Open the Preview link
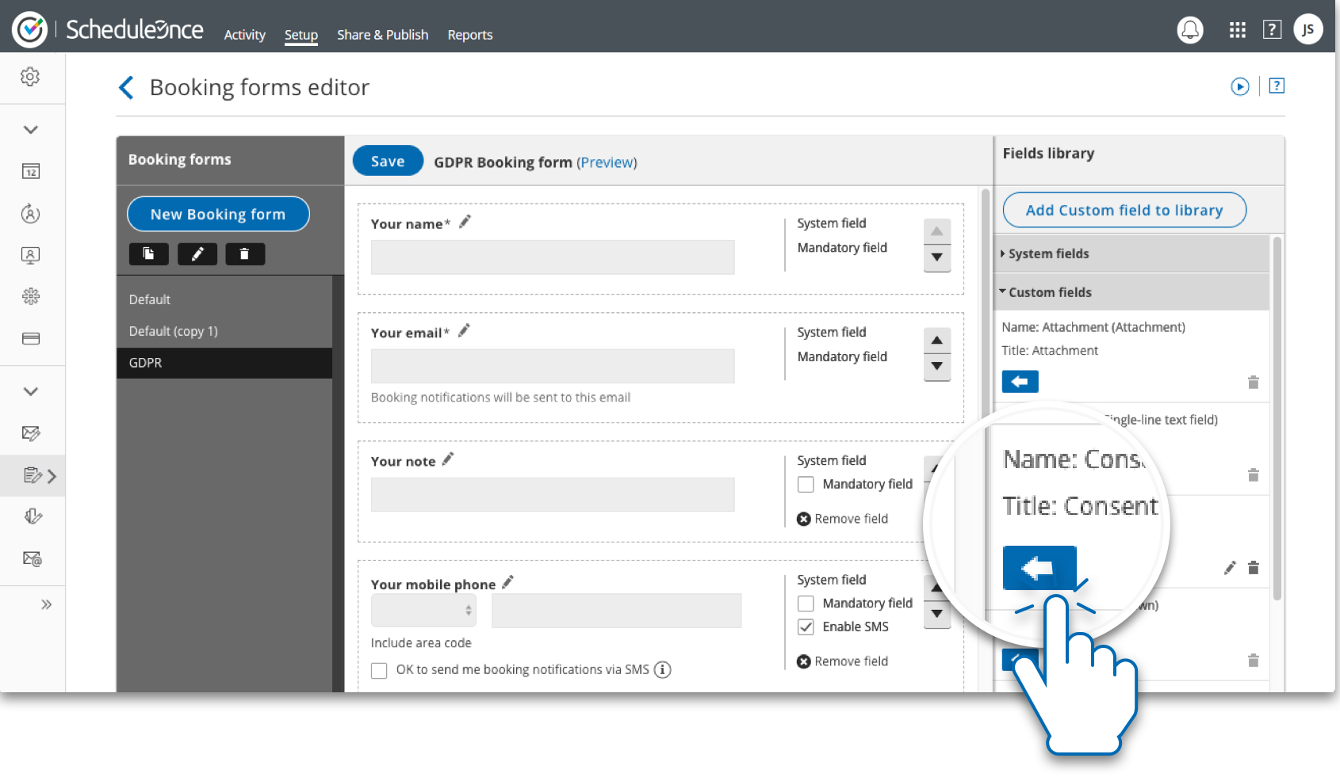Image resolution: width=1340 pixels, height=777 pixels. pyautogui.click(x=607, y=162)
